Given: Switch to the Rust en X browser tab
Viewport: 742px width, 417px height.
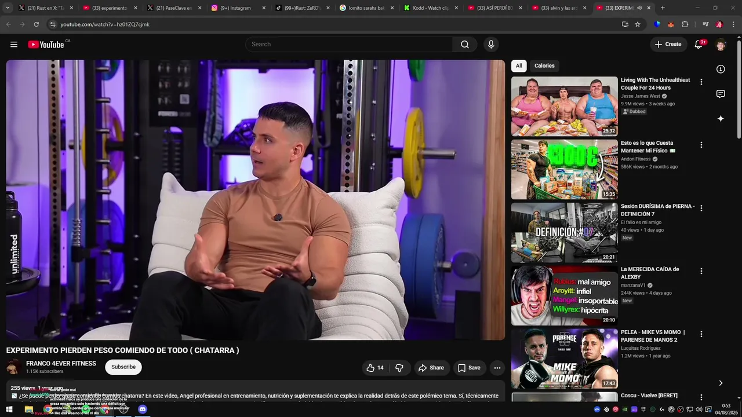Looking at the screenshot, I should tap(46, 8).
